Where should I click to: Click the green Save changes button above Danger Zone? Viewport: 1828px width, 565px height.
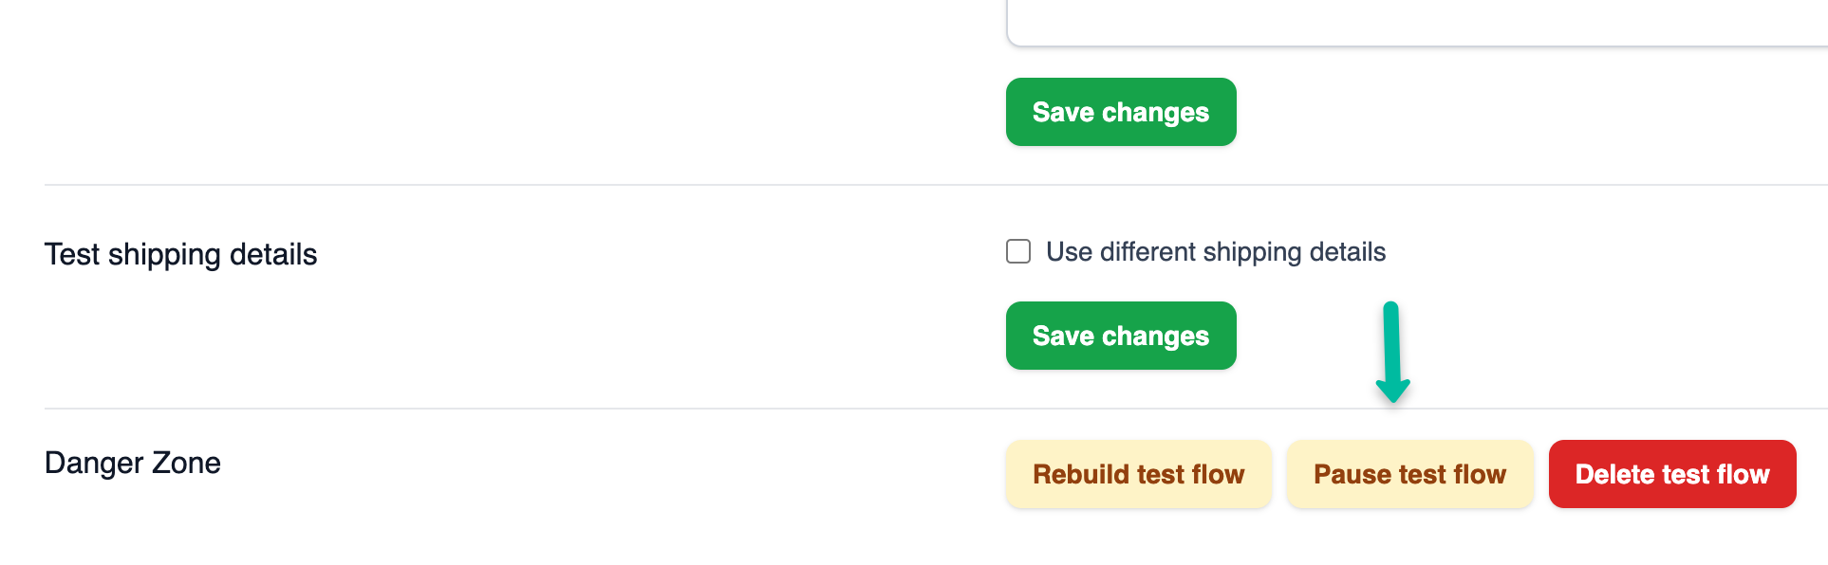coord(1120,335)
